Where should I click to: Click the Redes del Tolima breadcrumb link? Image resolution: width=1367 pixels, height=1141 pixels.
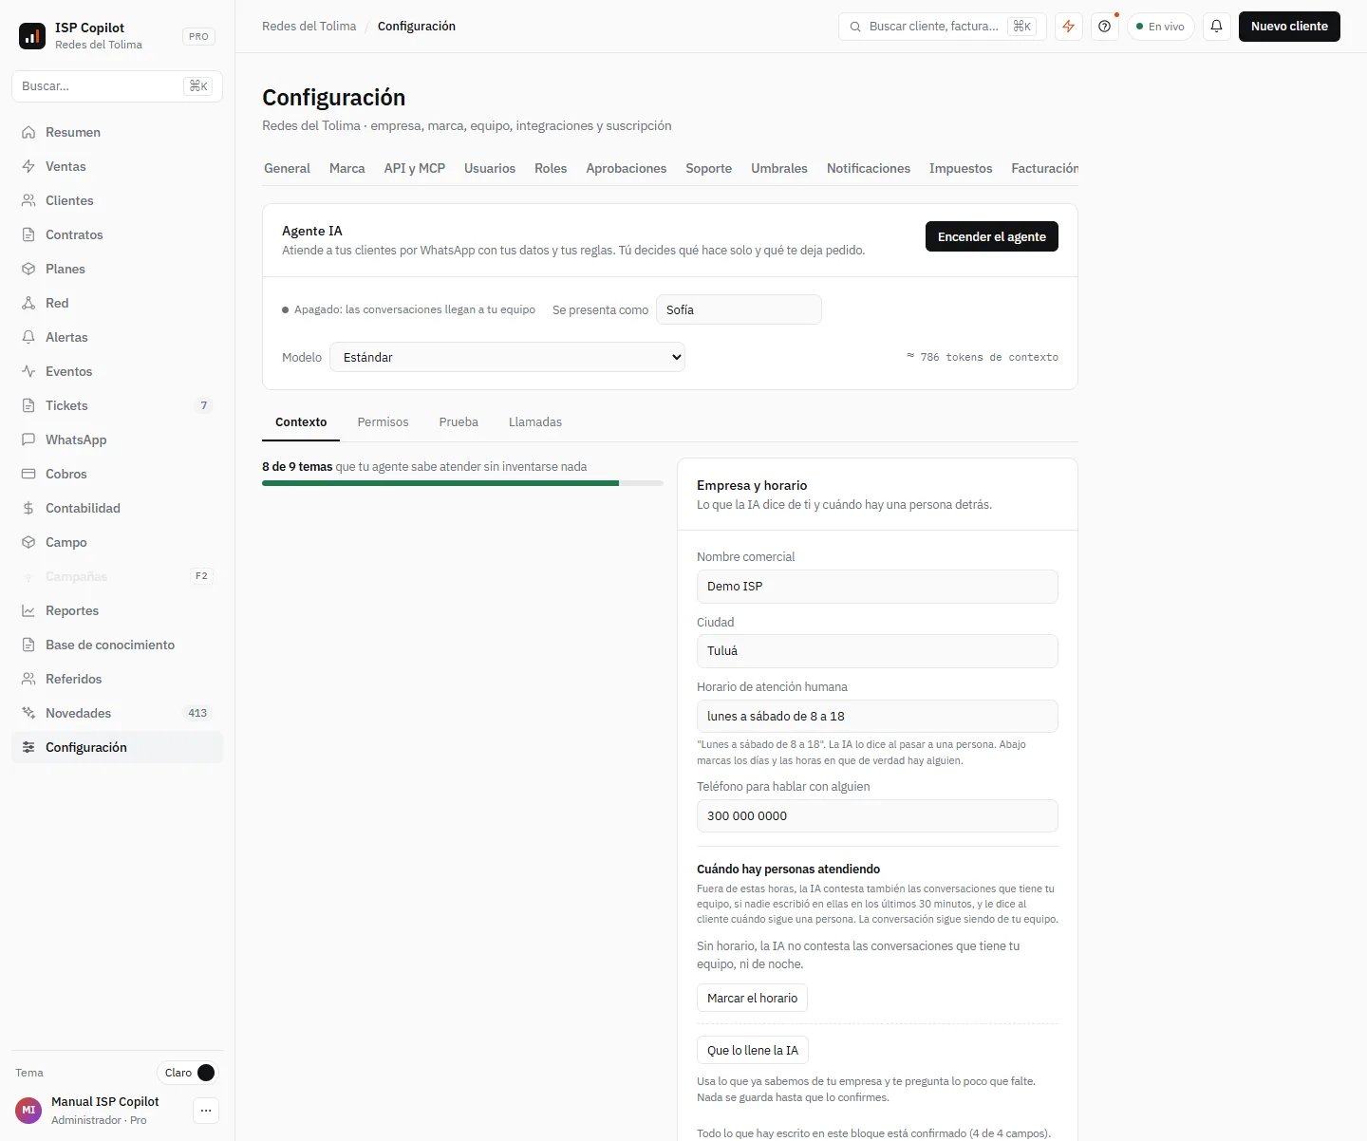(x=309, y=27)
